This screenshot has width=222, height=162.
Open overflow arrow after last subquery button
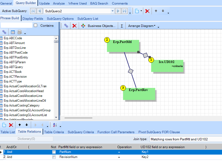point(130,13)
